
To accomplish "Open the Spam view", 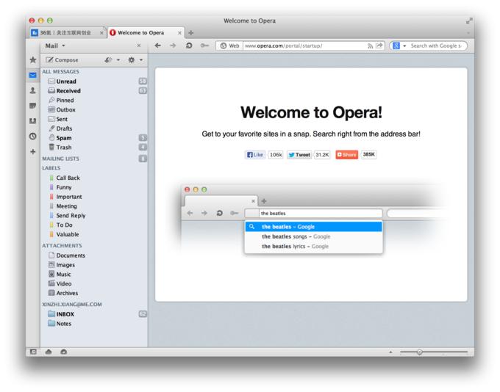I will point(94,138).
